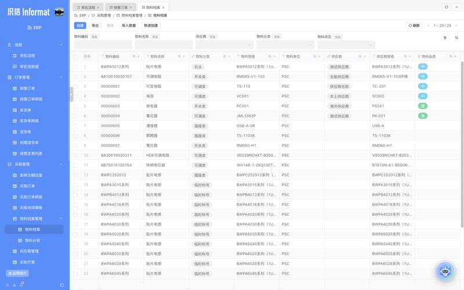Open 采购开票 in the sidebar

pyautogui.click(x=27, y=262)
